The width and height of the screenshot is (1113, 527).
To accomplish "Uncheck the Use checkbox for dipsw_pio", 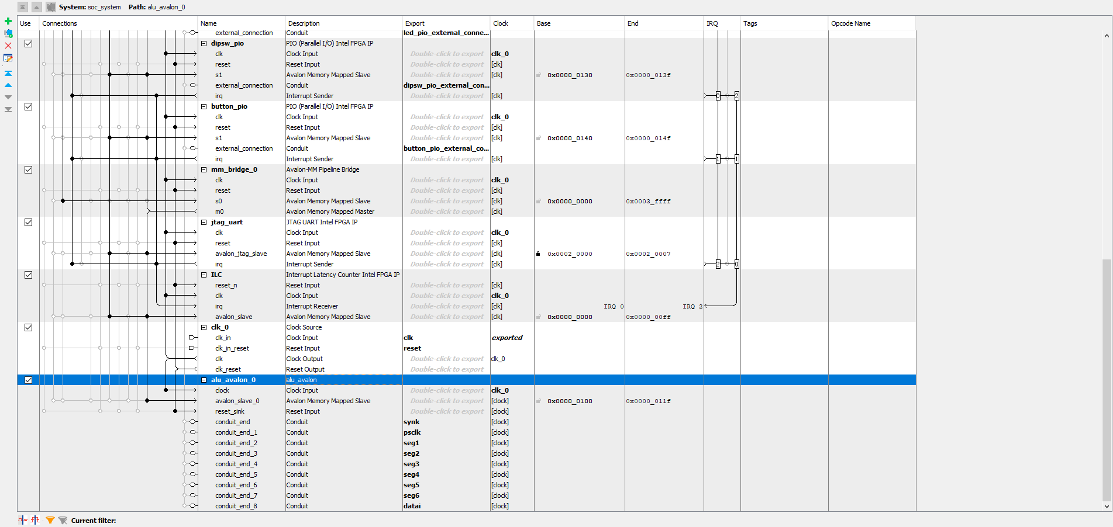I will click(x=28, y=43).
